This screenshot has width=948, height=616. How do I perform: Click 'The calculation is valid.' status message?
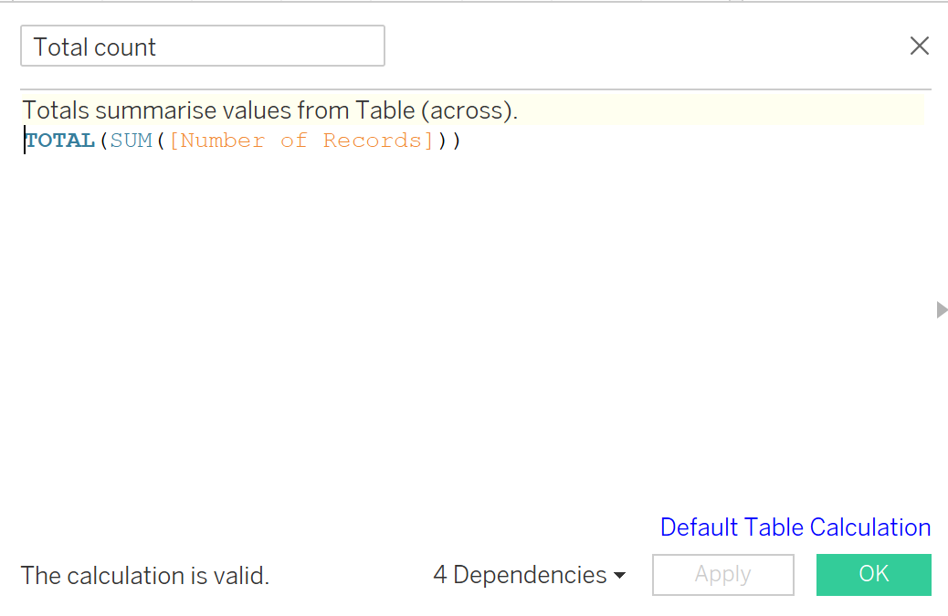coord(145,575)
